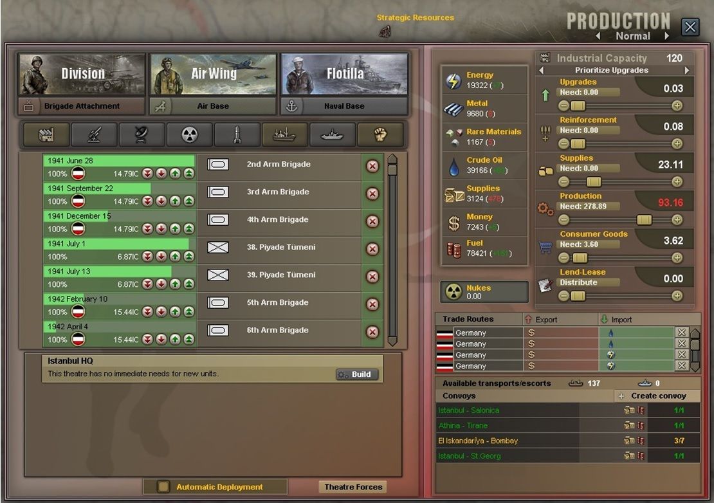Image resolution: width=714 pixels, height=503 pixels.
Task: Open the Strategic Resources icon
Action: [x=385, y=32]
